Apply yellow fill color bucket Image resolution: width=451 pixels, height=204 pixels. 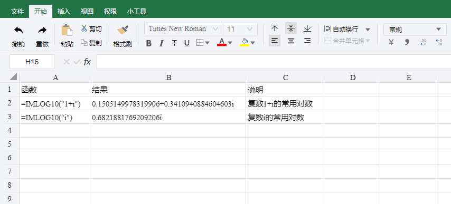click(x=245, y=43)
